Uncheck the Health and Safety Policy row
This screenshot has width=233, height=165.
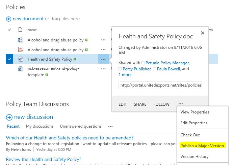[x=9, y=59]
